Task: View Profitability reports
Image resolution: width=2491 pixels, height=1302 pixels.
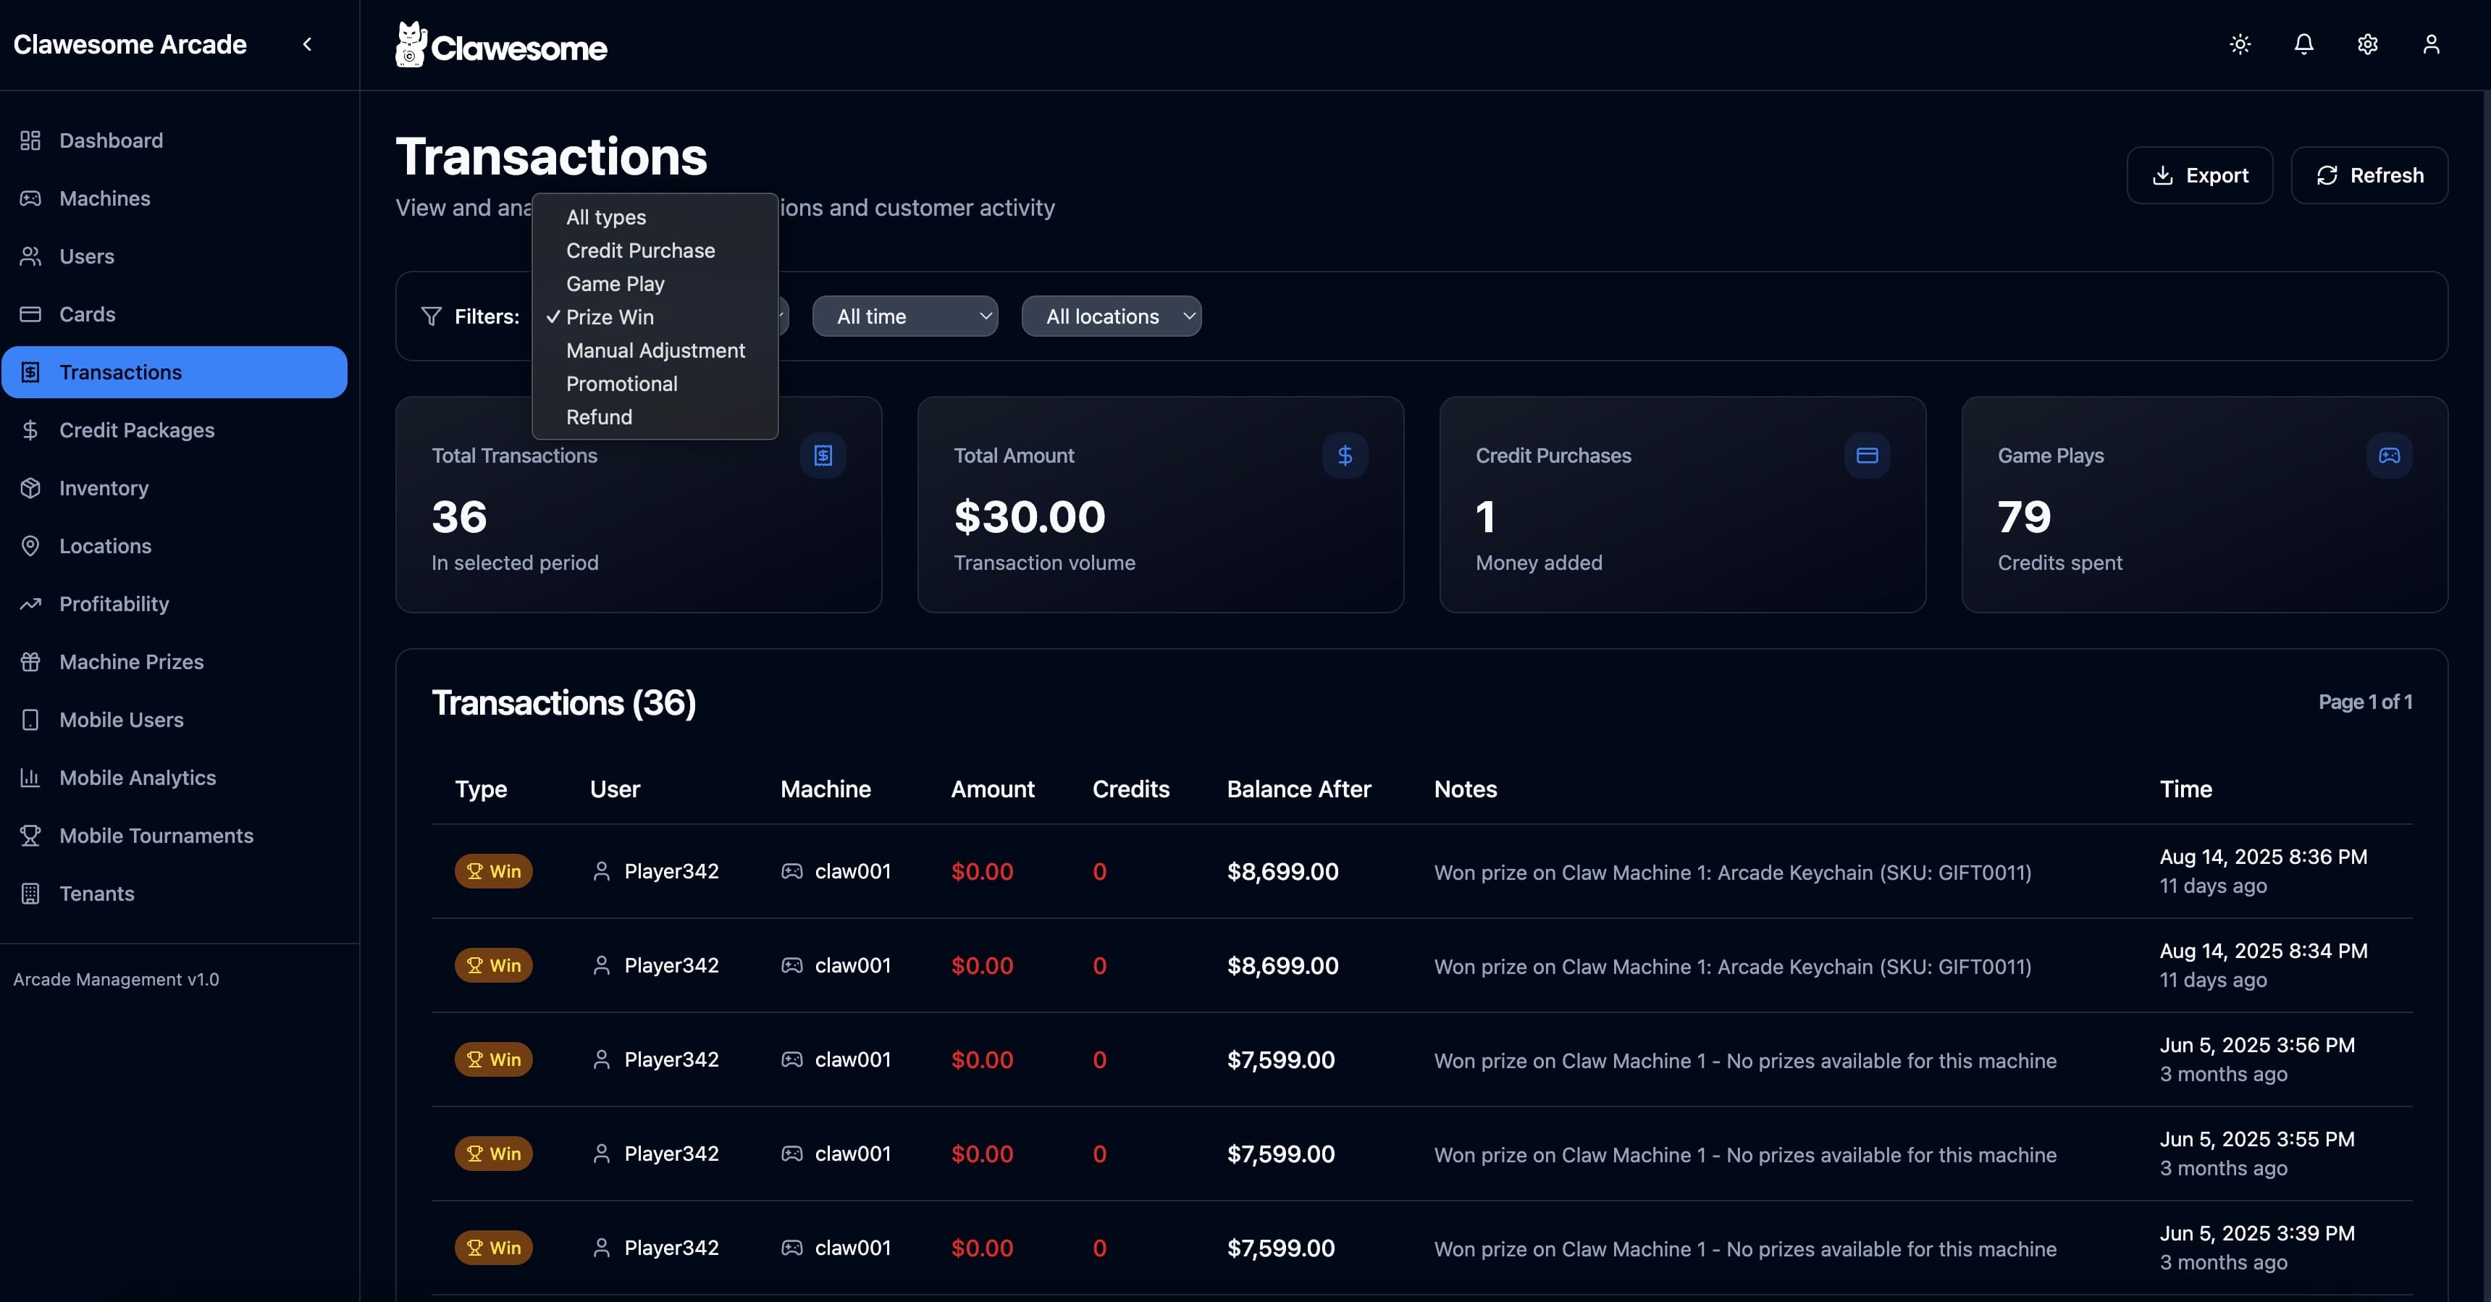Action: click(174, 605)
